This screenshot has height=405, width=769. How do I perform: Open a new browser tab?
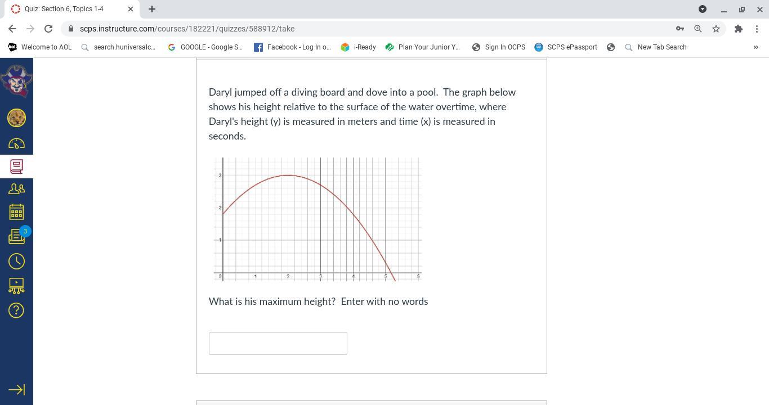152,9
